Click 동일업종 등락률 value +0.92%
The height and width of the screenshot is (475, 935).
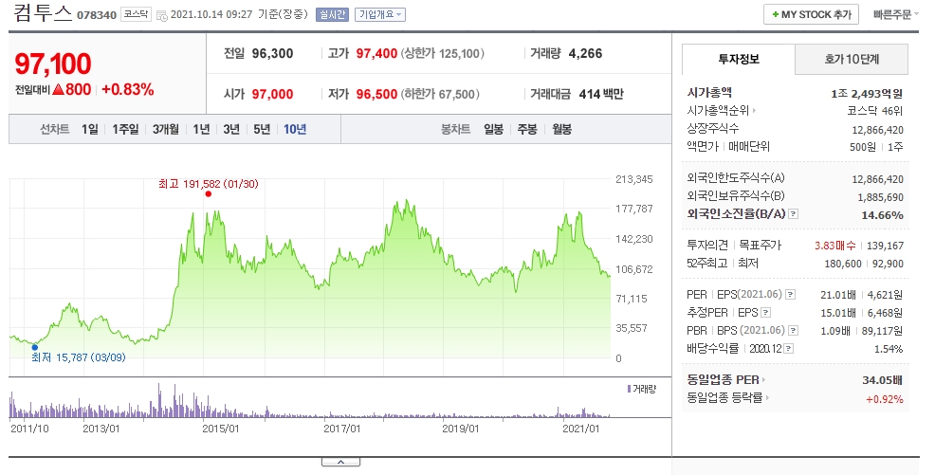[x=885, y=399]
